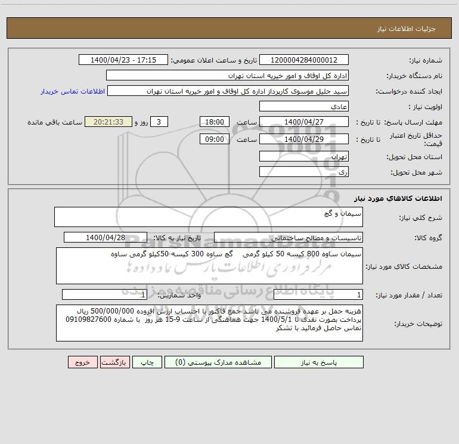Select the شماره نیاز field 1200004284000012

304,60
